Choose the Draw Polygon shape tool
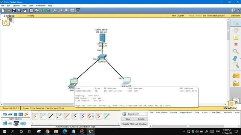Viewport: 241px width, 135px height. (x=235, y=58)
